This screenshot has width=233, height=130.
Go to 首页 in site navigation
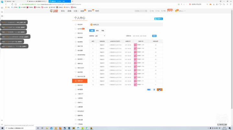tap(63, 11)
